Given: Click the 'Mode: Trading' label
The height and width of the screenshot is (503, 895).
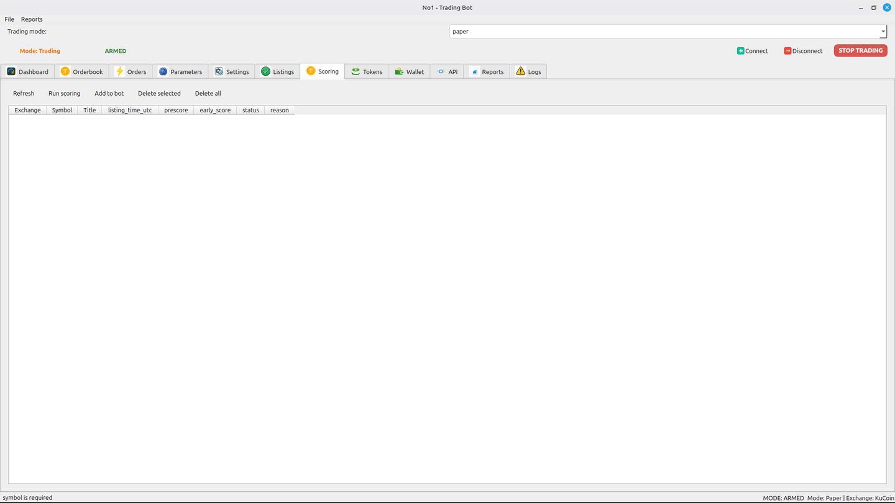Looking at the screenshot, I should pos(40,51).
